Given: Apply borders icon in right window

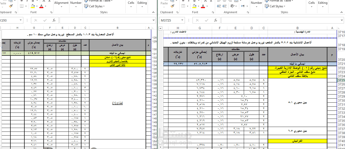Looking at the screenshot, I should tap(183, 6).
